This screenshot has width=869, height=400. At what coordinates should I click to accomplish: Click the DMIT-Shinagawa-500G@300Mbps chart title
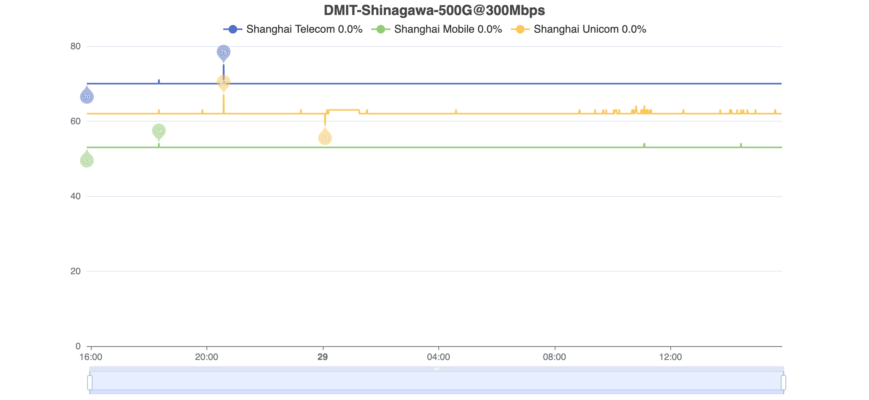434,10
